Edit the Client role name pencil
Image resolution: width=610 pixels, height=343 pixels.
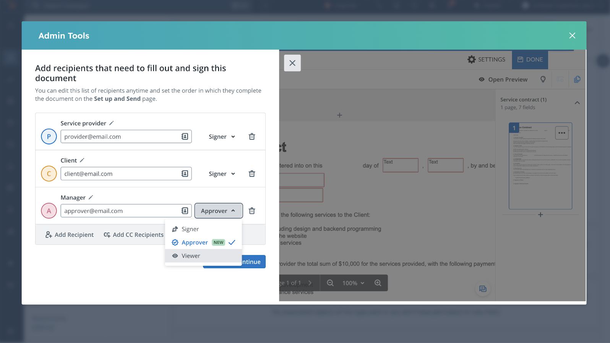[82, 160]
